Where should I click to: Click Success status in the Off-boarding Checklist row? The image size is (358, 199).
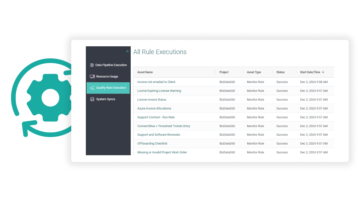(x=282, y=143)
